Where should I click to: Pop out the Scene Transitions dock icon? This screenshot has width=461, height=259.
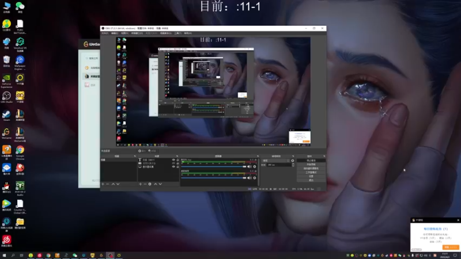click(293, 156)
